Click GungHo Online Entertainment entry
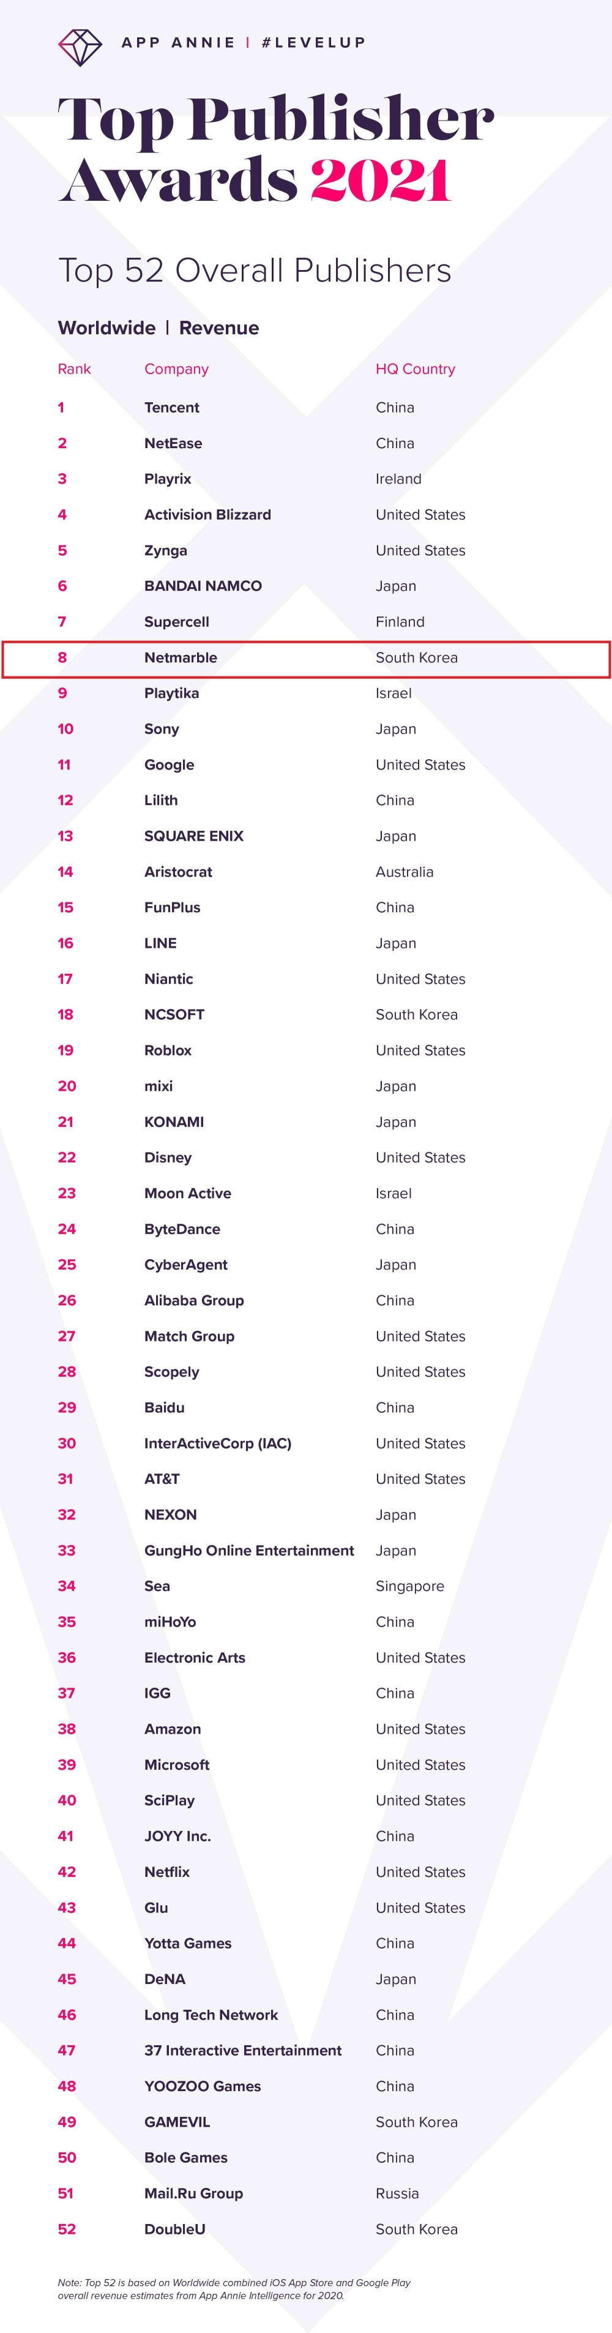 point(249,1551)
